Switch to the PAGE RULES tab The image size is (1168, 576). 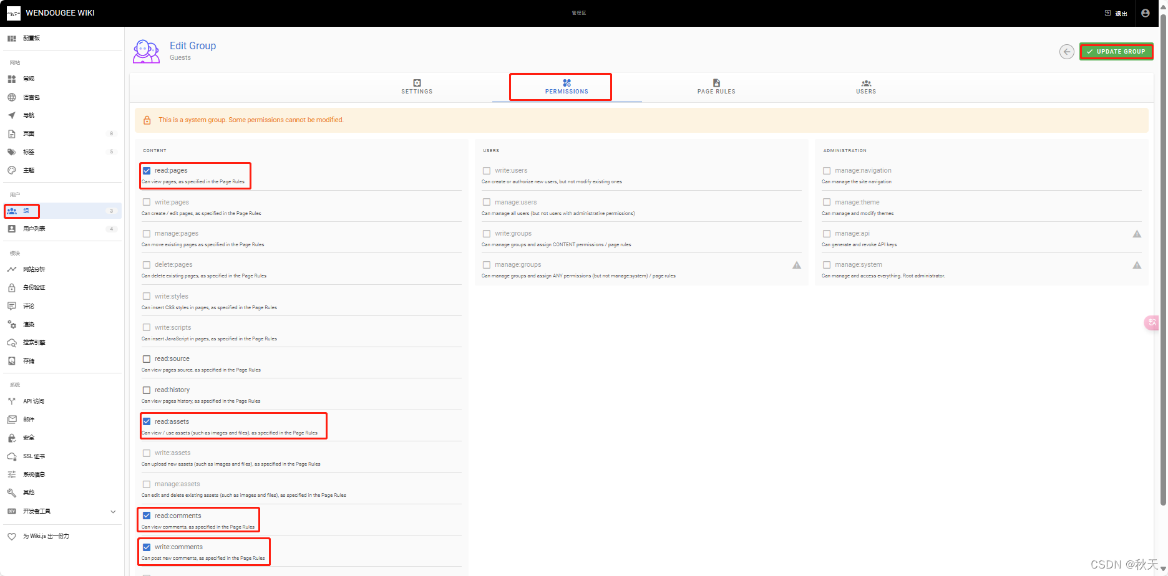point(716,87)
